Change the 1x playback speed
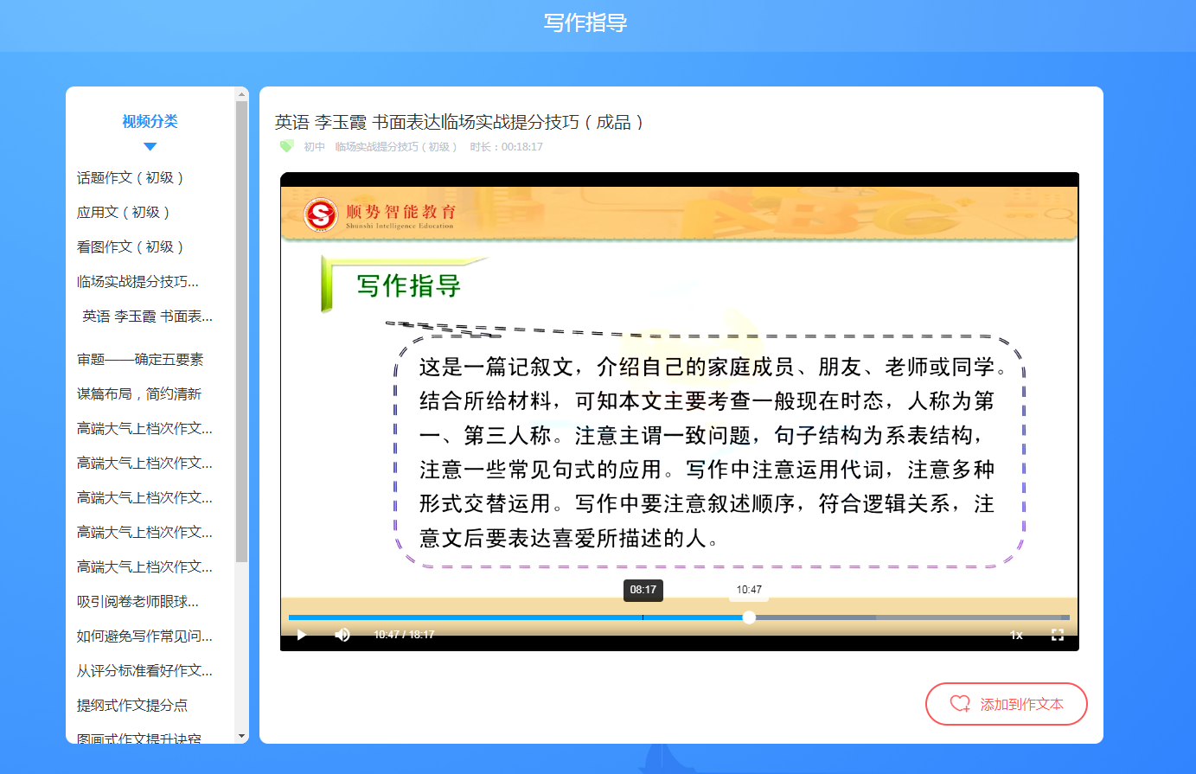Image resolution: width=1196 pixels, height=774 pixels. click(1016, 635)
